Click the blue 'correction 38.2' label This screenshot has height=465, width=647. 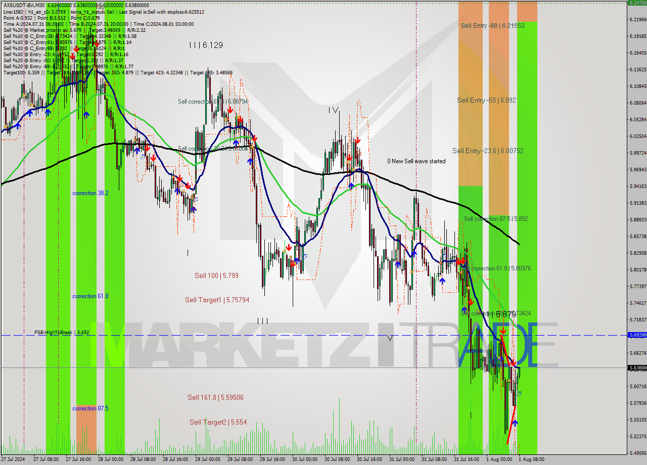point(90,193)
